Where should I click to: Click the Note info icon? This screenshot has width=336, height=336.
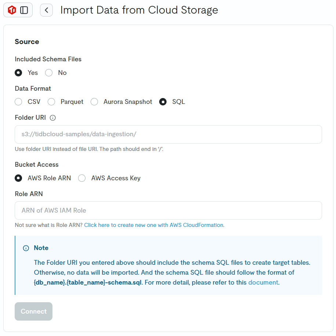[26, 248]
